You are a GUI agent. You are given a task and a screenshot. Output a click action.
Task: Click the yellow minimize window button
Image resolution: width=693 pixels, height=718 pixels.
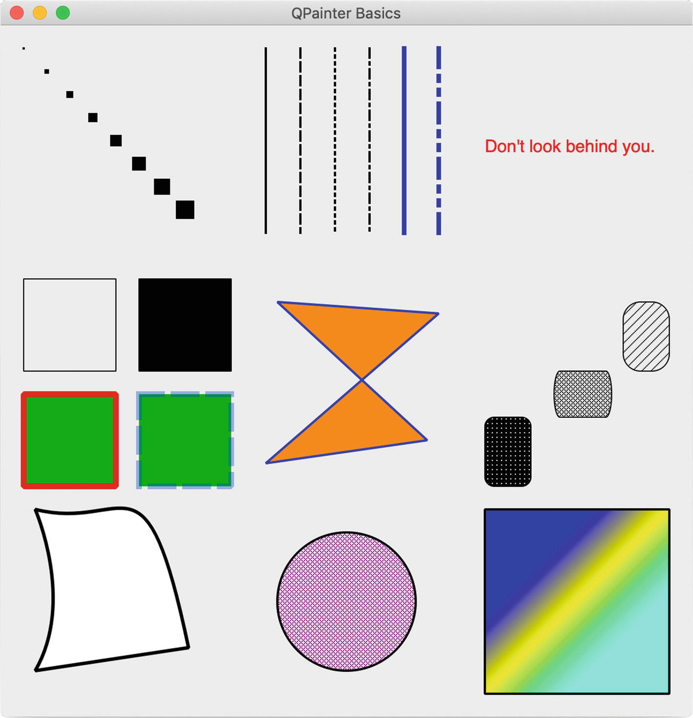(x=40, y=13)
